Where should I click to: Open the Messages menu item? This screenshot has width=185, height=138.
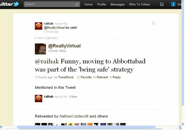117,4
